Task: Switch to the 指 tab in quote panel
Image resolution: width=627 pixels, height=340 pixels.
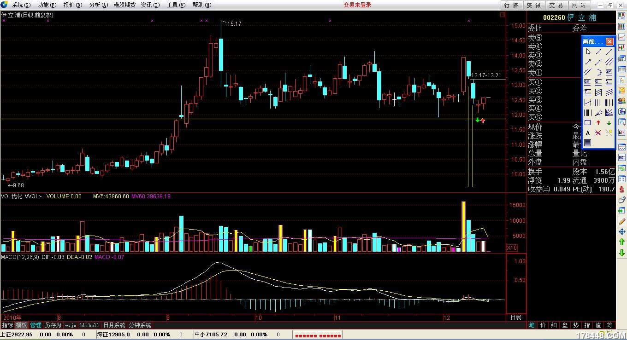Action: [587, 325]
